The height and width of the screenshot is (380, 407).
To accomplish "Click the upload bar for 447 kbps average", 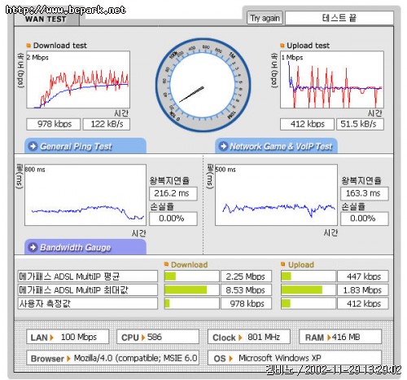I will 309,276.
